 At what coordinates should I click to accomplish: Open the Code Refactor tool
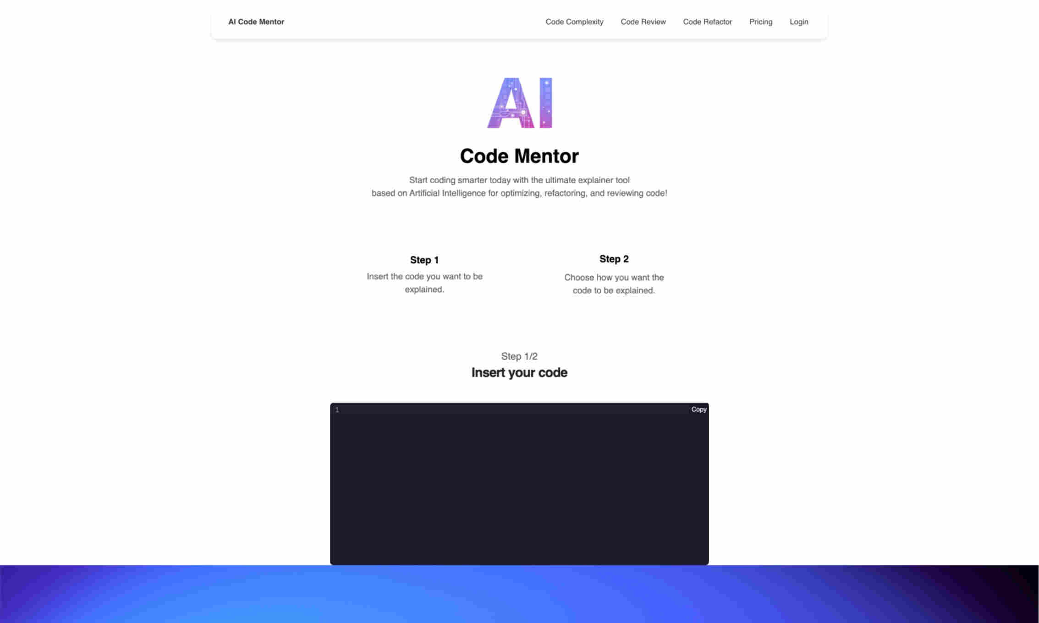click(x=707, y=22)
